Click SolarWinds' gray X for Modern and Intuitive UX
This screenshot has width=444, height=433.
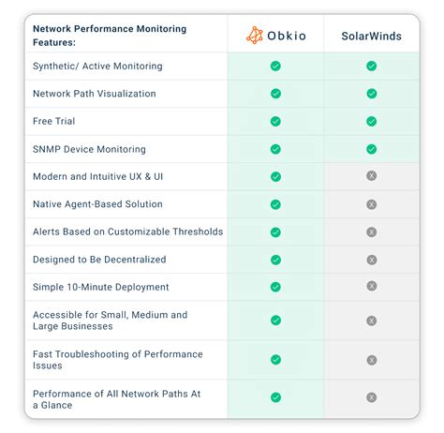(x=372, y=175)
